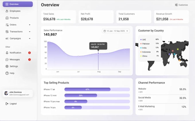Click the Customize sliders icon

tap(176, 5)
